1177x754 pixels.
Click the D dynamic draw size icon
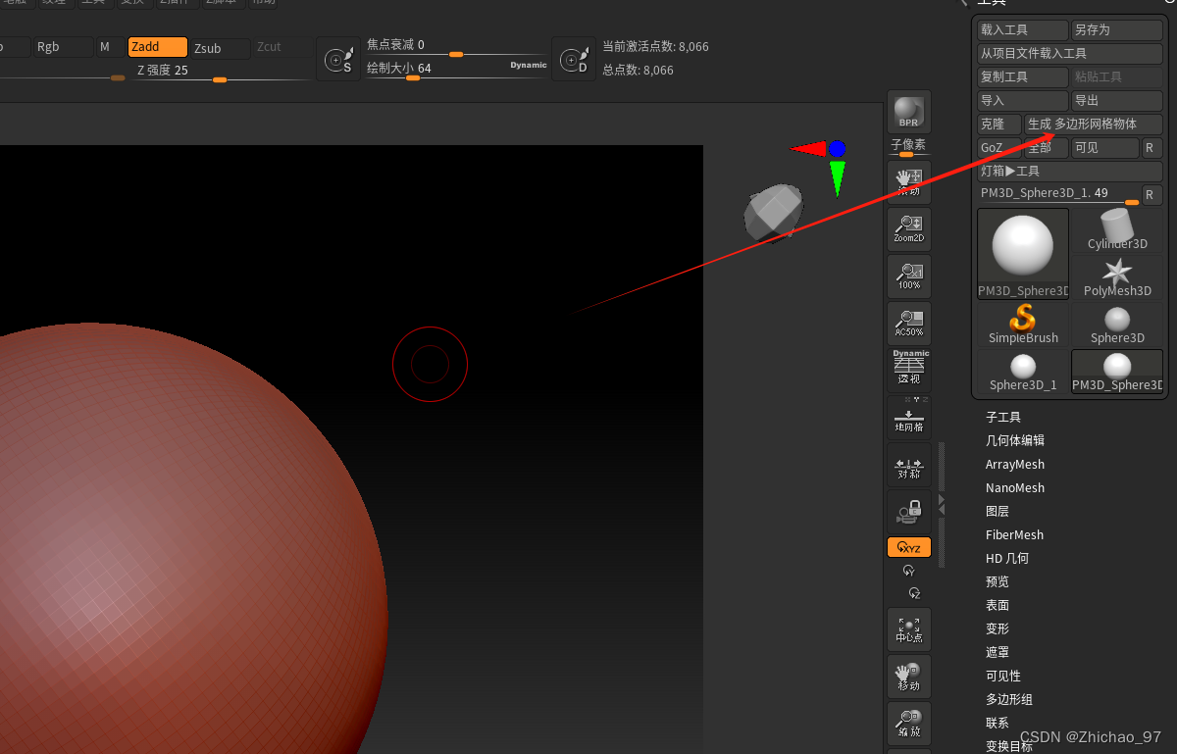(574, 60)
